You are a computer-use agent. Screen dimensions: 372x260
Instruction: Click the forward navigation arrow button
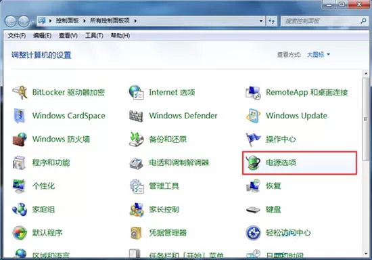point(24,21)
